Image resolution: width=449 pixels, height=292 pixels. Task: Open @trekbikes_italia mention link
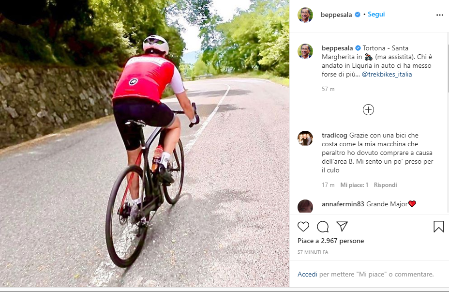tap(387, 75)
